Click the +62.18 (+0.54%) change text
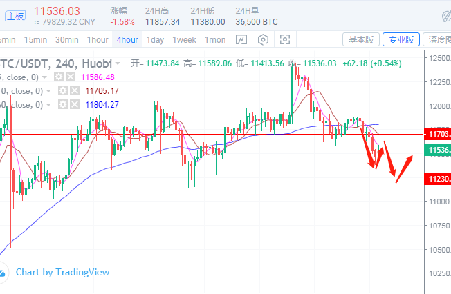451x294 pixels. click(372, 63)
